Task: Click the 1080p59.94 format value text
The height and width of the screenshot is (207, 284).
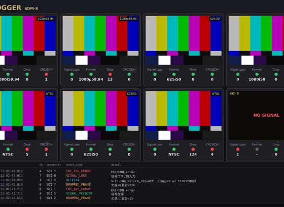Action: pos(91,79)
